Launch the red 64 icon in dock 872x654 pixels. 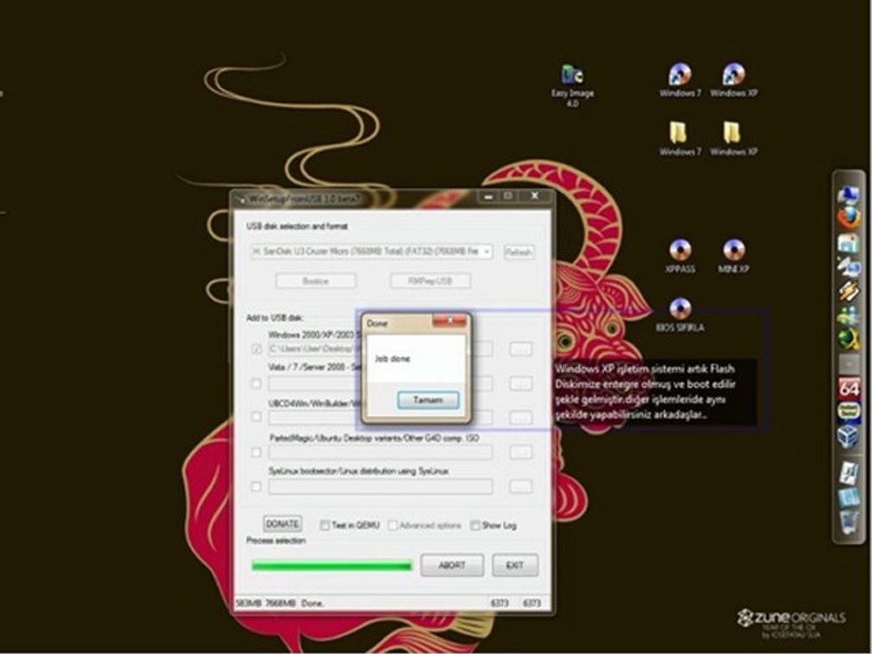848,388
